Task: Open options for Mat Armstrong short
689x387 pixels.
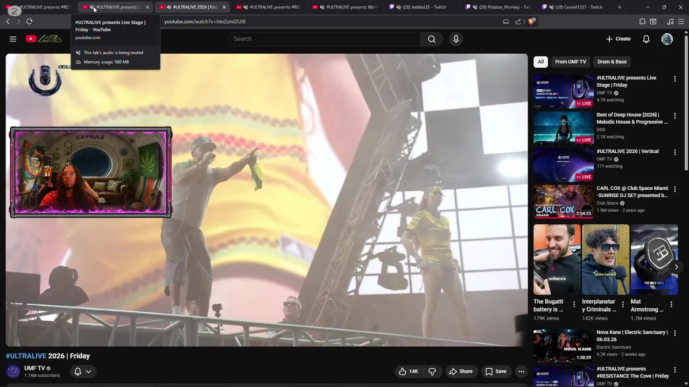Action: point(671,304)
